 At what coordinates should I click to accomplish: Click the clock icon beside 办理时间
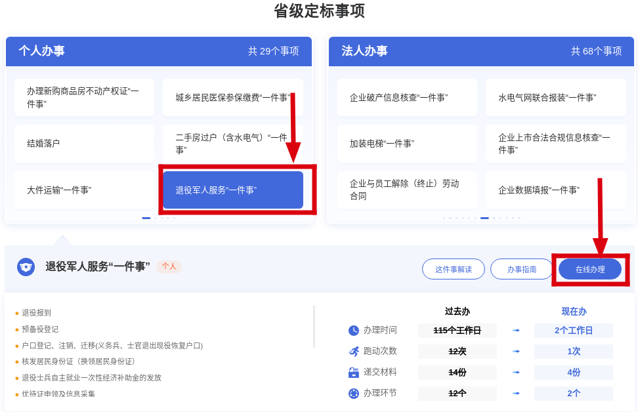pyautogui.click(x=353, y=331)
